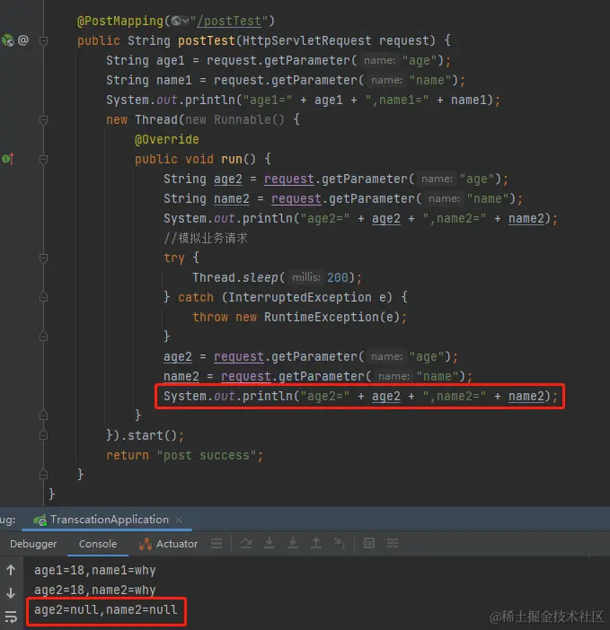The height and width of the screenshot is (630, 610).
Task: Click console output line age1=18,name1=why
Action: tap(95, 570)
